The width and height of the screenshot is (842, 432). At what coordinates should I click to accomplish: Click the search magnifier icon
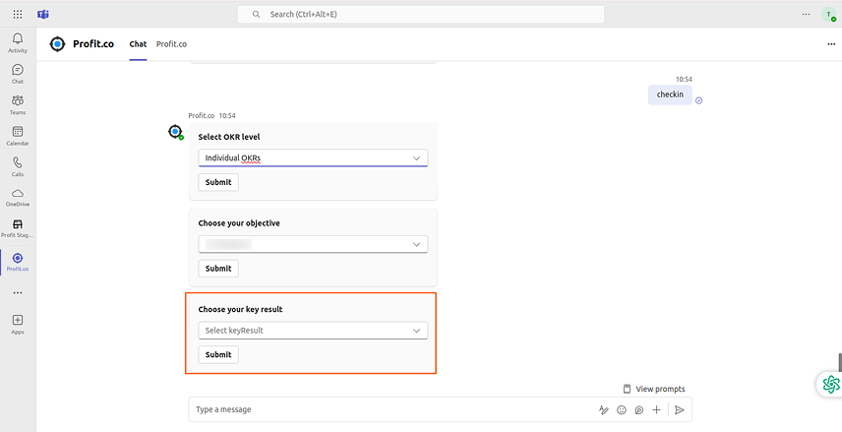coord(256,14)
